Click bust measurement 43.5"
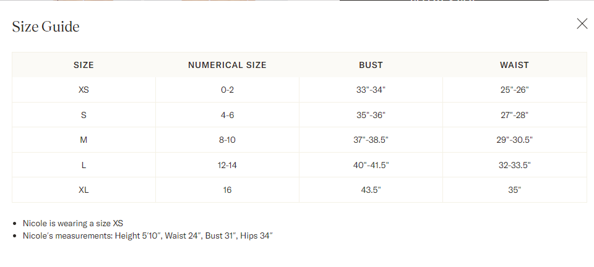594x267 pixels. tap(371, 190)
